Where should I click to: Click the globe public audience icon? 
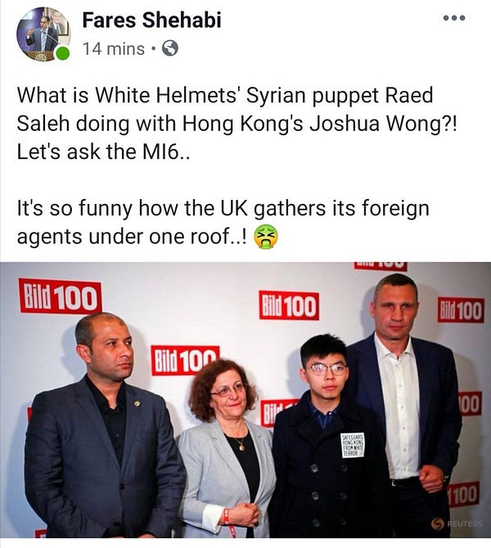click(x=170, y=48)
